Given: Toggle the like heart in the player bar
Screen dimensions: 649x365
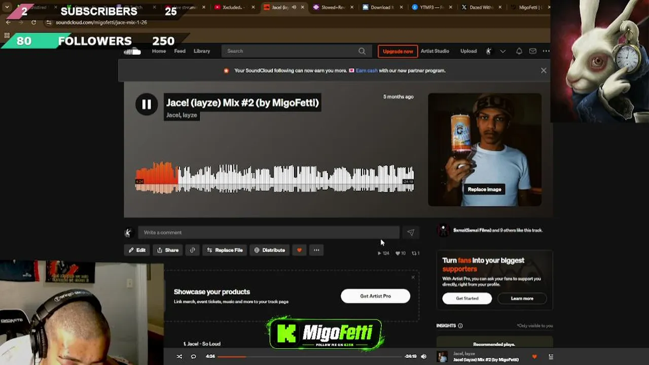Looking at the screenshot, I should click(534, 357).
